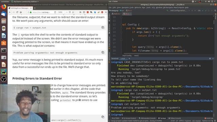Viewport: 217px width, 122px height.
Task: Click the Firefox back arrow button
Action: point(10,12)
